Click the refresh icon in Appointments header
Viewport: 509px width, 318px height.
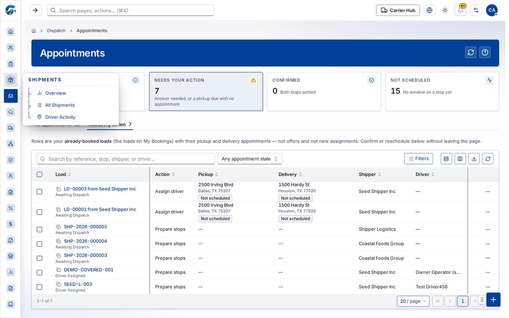(x=471, y=52)
